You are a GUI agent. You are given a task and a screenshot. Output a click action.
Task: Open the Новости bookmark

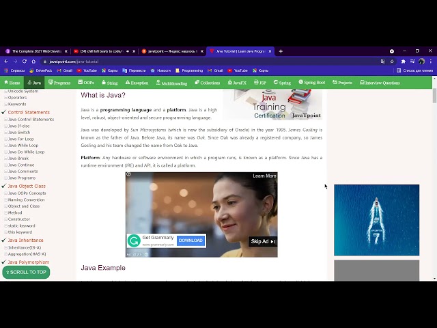click(160, 70)
